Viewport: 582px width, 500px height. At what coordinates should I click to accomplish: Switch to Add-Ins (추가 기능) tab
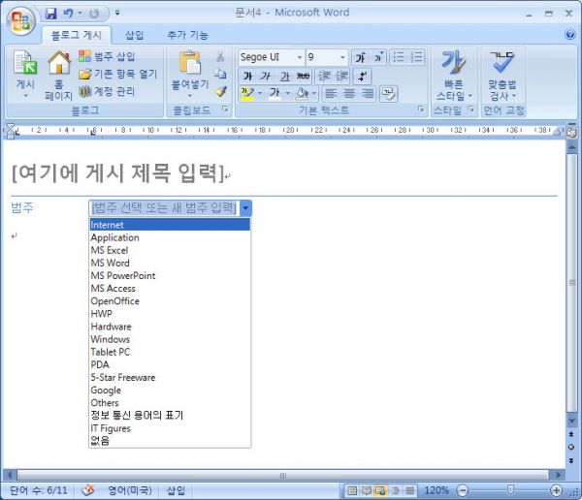(188, 35)
